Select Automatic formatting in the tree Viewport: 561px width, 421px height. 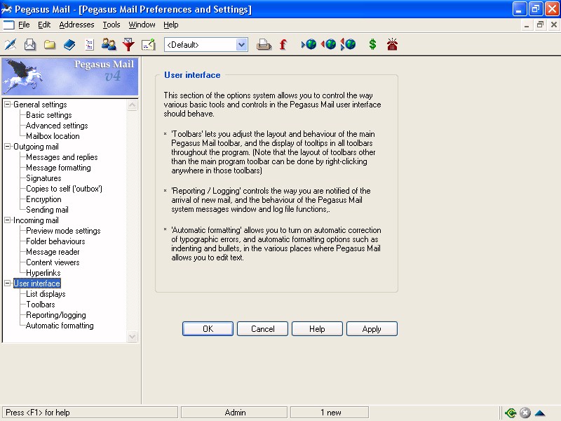(x=60, y=326)
